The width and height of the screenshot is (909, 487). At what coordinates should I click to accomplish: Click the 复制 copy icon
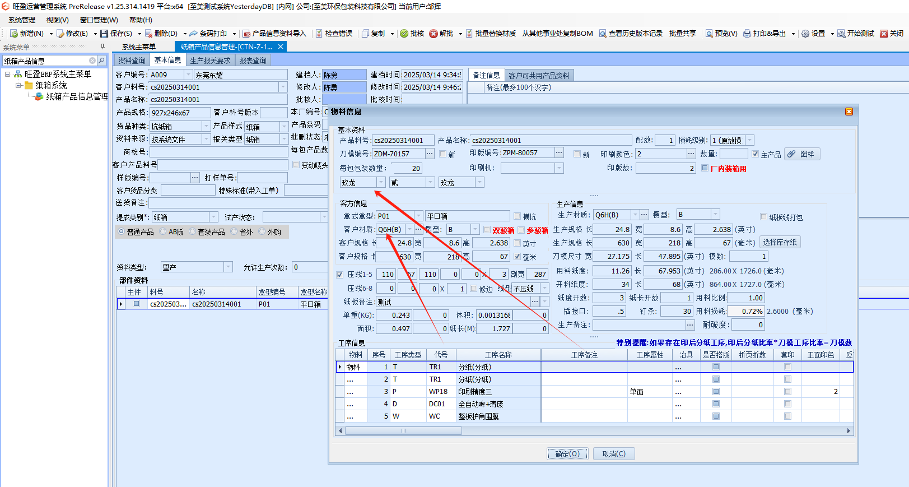(365, 34)
